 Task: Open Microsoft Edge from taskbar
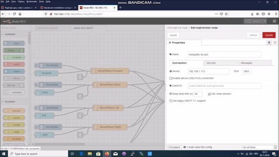pos(82,154)
